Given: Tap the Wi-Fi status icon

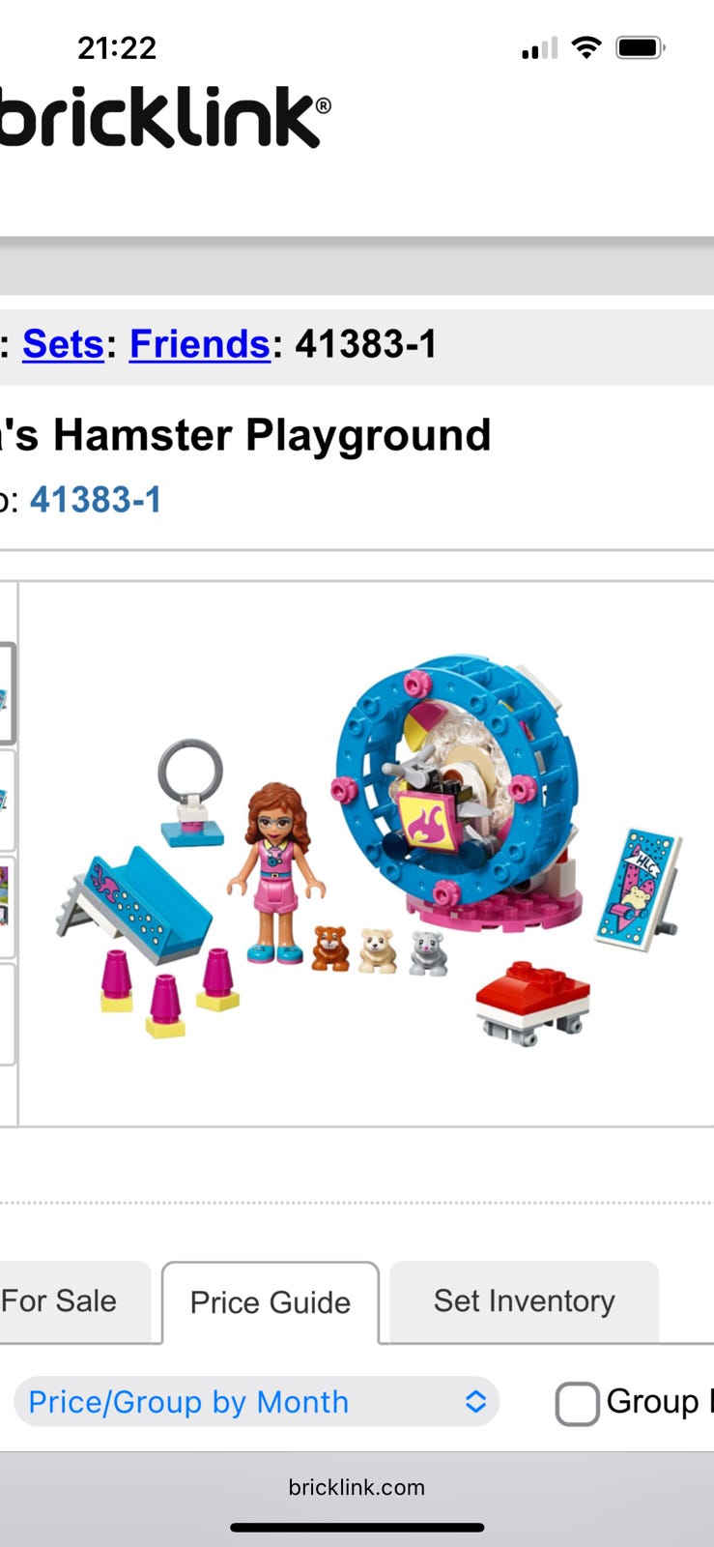Looking at the screenshot, I should click(x=585, y=47).
